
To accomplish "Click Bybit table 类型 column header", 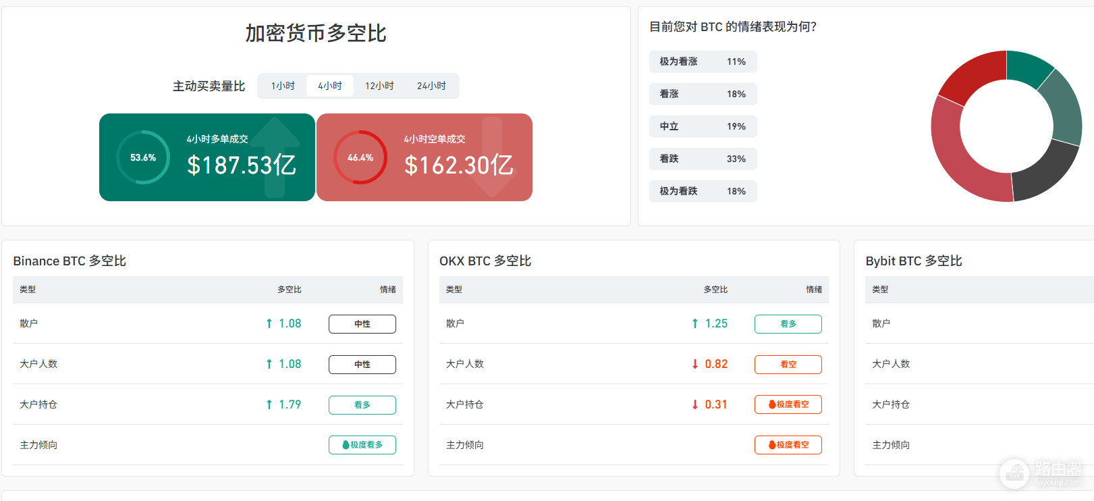I will click(880, 290).
